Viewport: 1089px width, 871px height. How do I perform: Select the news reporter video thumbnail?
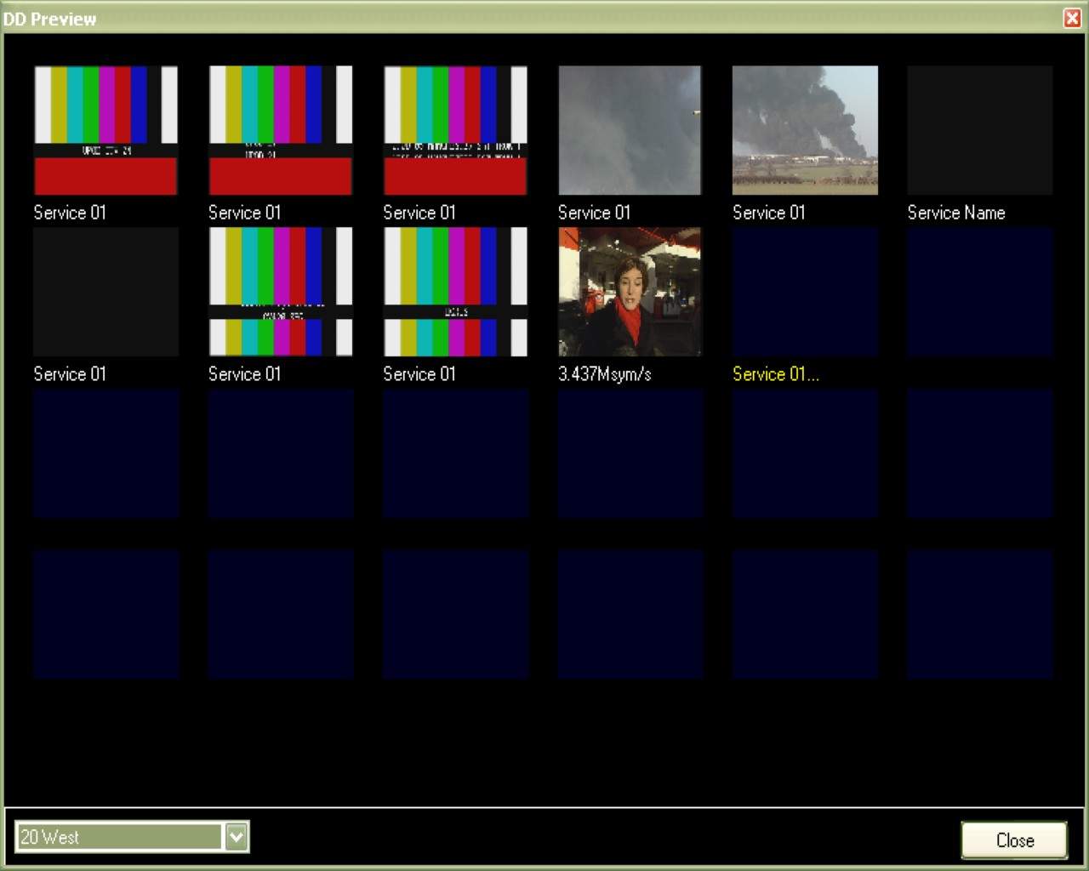630,292
